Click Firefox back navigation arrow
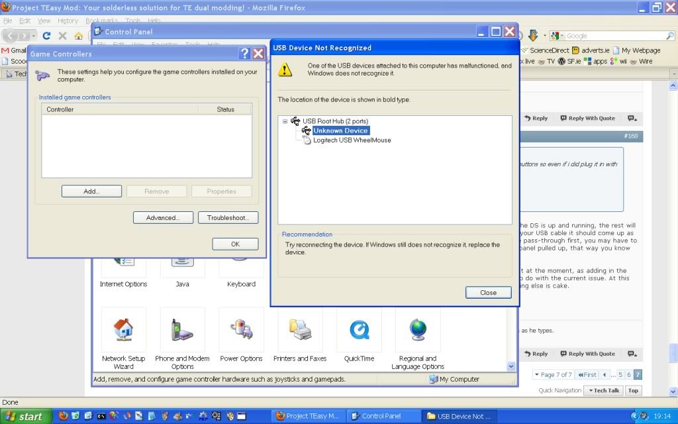 tap(11, 36)
